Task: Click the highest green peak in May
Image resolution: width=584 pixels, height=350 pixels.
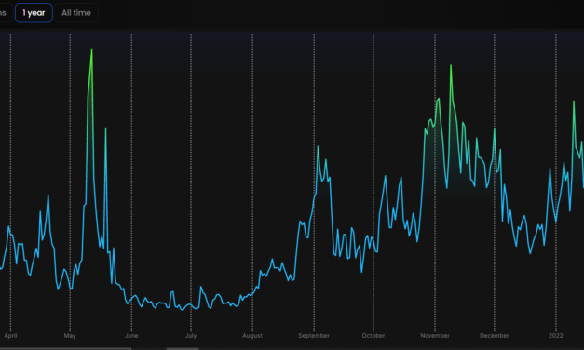Action: (x=91, y=50)
